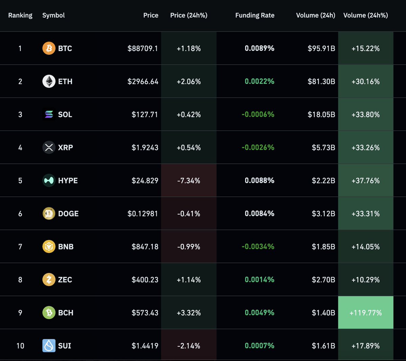Sort by Price (24h%) column header
The width and height of the screenshot is (406, 361).
[x=189, y=15]
